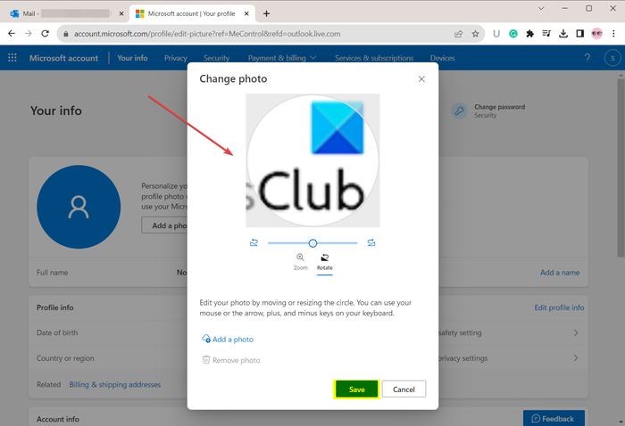This screenshot has width=625, height=426.
Task: Click the slider handle for rotation
Action: [x=312, y=243]
